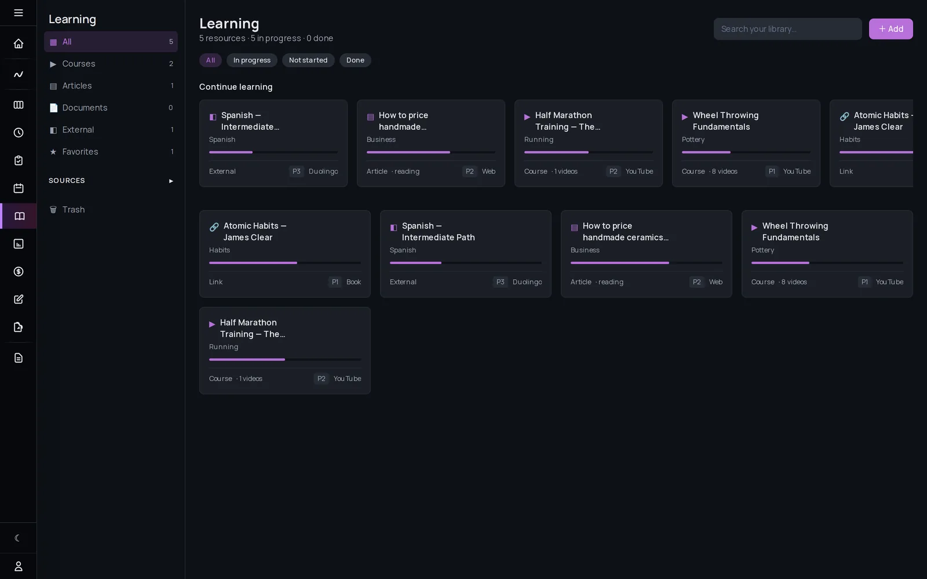Open the user profile icon
Screen dimensions: 927x579
pyautogui.click(x=19, y=566)
